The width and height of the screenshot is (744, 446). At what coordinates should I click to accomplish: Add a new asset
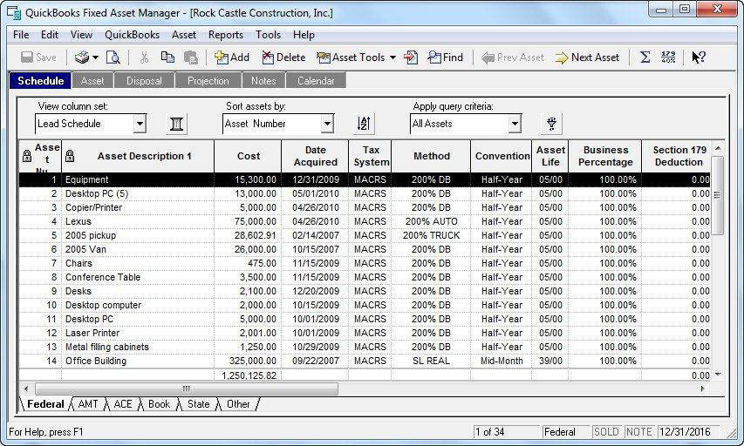point(231,57)
